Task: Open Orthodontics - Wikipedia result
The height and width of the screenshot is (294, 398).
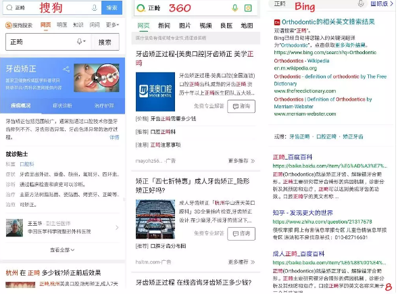Action: [x=301, y=61]
